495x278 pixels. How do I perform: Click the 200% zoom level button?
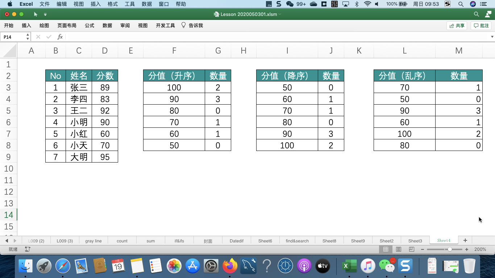pyautogui.click(x=480, y=249)
